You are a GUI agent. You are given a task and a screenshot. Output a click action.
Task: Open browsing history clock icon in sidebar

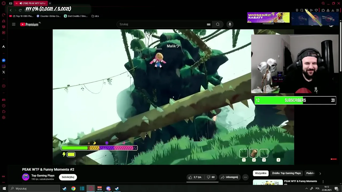pyautogui.click(x=4, y=106)
